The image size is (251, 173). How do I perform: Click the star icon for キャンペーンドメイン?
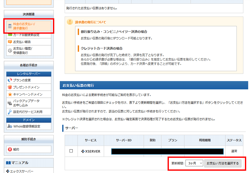point(10,94)
